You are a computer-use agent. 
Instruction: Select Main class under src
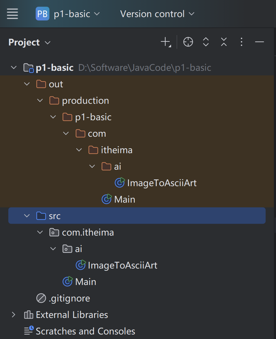point(85,282)
